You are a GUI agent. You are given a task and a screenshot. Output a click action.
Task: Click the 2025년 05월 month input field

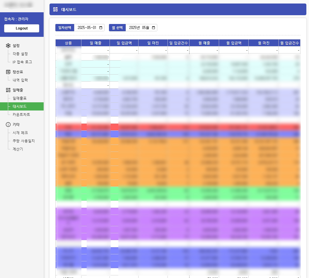pyautogui.click(x=139, y=28)
